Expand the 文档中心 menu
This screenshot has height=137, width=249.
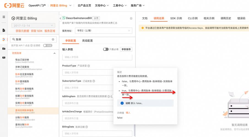tap(102, 5)
